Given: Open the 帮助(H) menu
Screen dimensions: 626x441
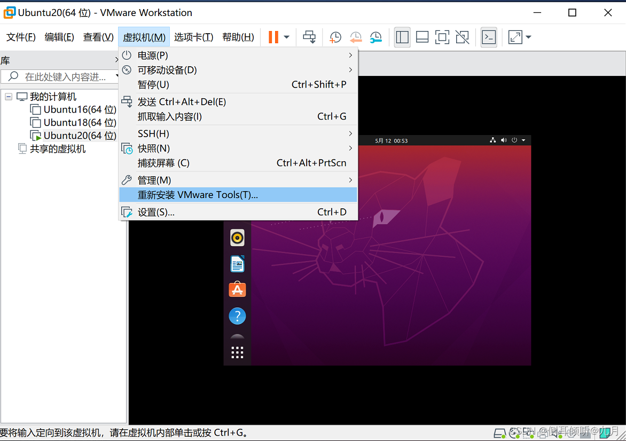Looking at the screenshot, I should 238,37.
